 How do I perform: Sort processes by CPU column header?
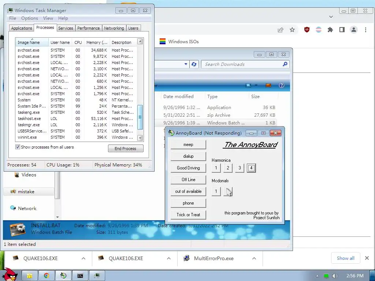[78, 42]
